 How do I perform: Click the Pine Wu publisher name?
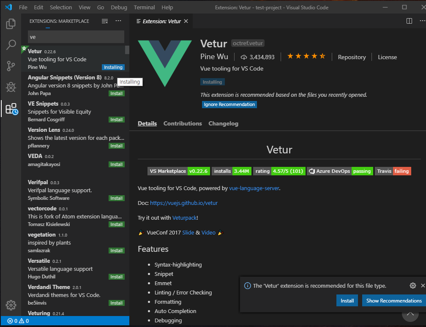(x=214, y=57)
